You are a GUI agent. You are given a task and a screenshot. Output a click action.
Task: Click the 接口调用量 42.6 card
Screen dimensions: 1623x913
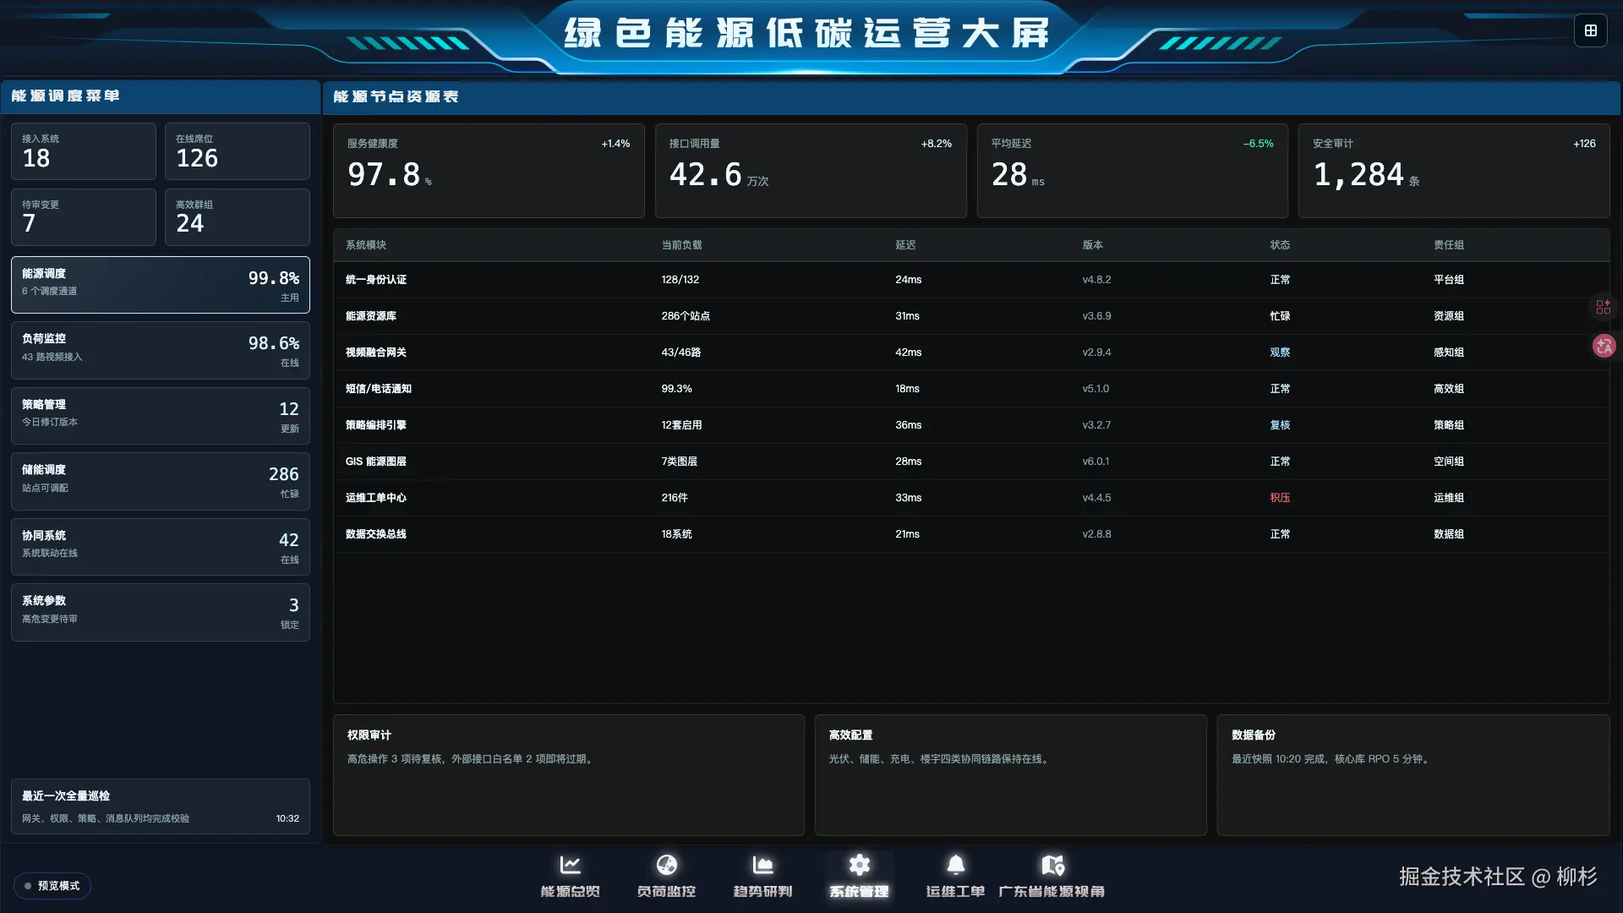pyautogui.click(x=811, y=171)
